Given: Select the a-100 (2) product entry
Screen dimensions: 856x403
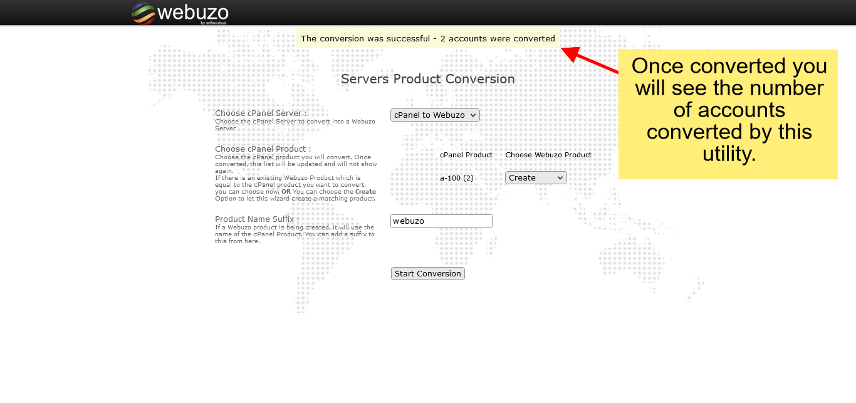Looking at the screenshot, I should tap(456, 178).
